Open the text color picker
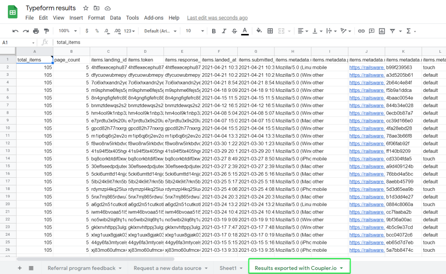The width and height of the screenshot is (446, 274). click(x=246, y=31)
